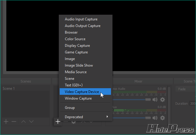The height and width of the screenshot is (135, 196).
Task: Select Audio Input Capture entry
Action: [81, 19]
